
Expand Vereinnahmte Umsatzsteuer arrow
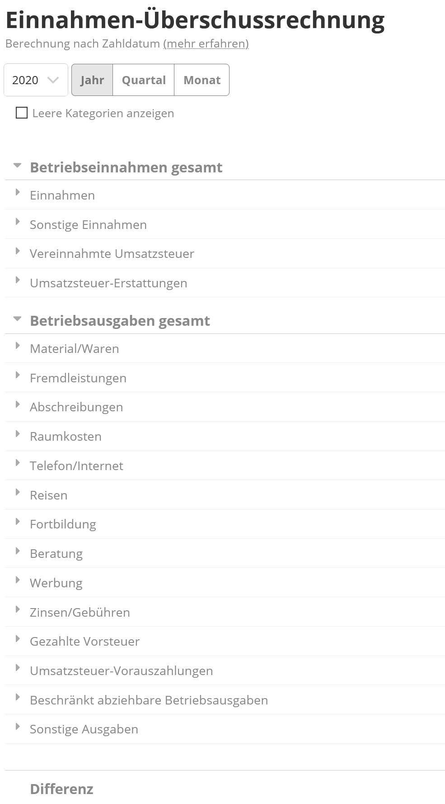(x=18, y=251)
